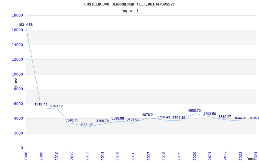Image resolution: width=259 pixels, height=162 pixels.
Task: Click the 16314.86 data label
Action: [x=26, y=25]
